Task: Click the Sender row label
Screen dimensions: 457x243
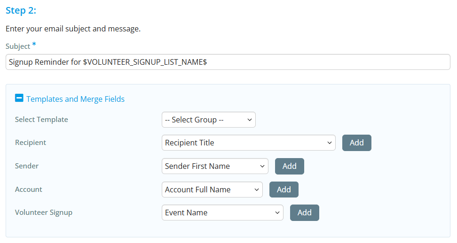Action: pyautogui.click(x=27, y=166)
